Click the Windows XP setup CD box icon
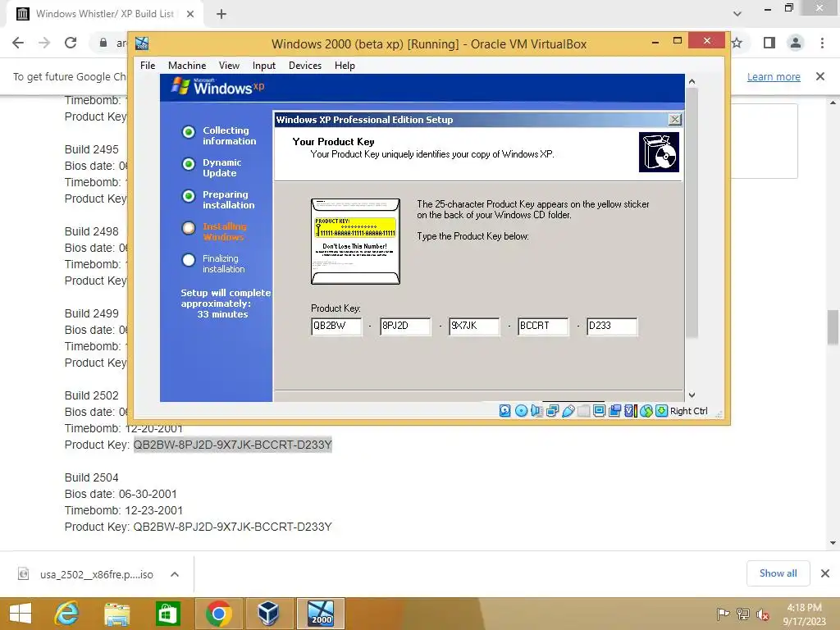The image size is (840, 630). [659, 152]
